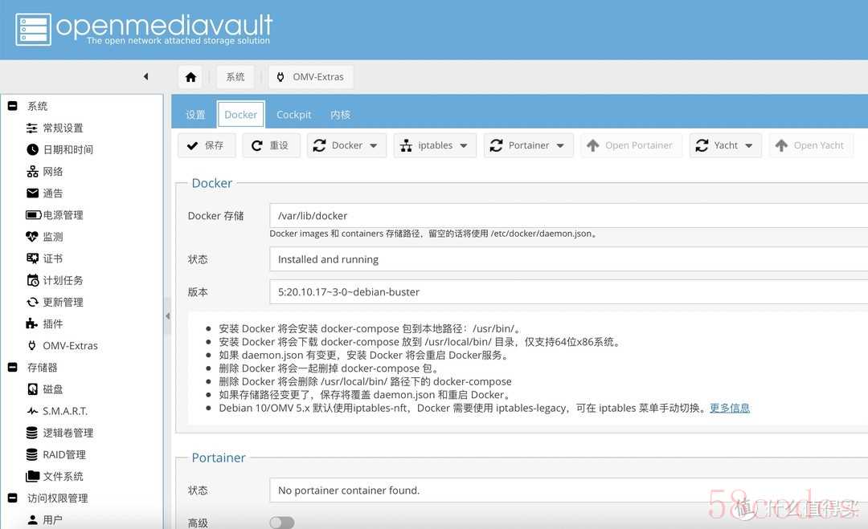This screenshot has width=868, height=529.
Task: Open the Docker dropdown menu
Action: click(x=346, y=145)
